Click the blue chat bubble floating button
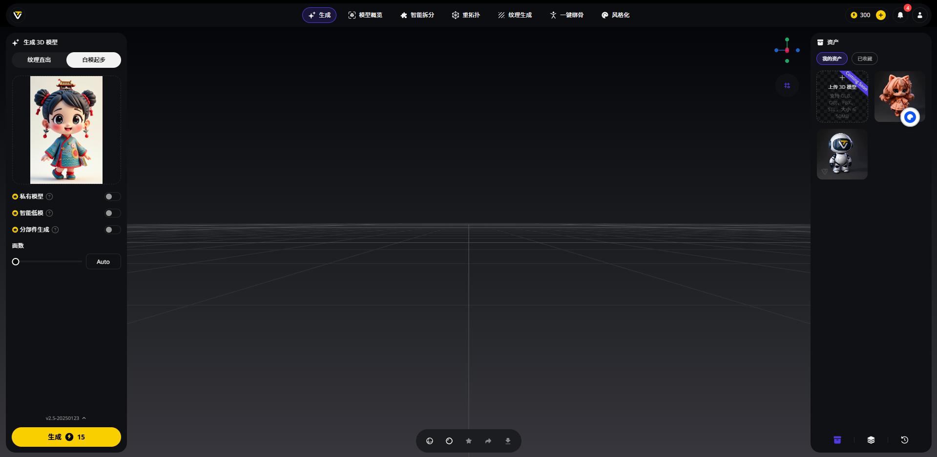 [x=910, y=117]
